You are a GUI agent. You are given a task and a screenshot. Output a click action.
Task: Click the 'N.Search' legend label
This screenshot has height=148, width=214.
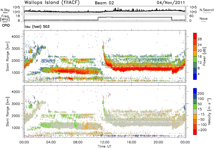[x=207, y=10]
